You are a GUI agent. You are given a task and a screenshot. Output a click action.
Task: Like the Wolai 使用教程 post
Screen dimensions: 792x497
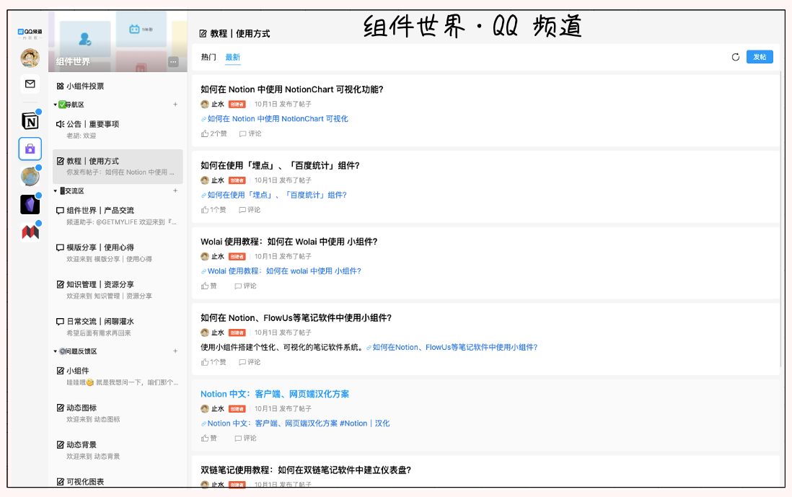(x=208, y=286)
